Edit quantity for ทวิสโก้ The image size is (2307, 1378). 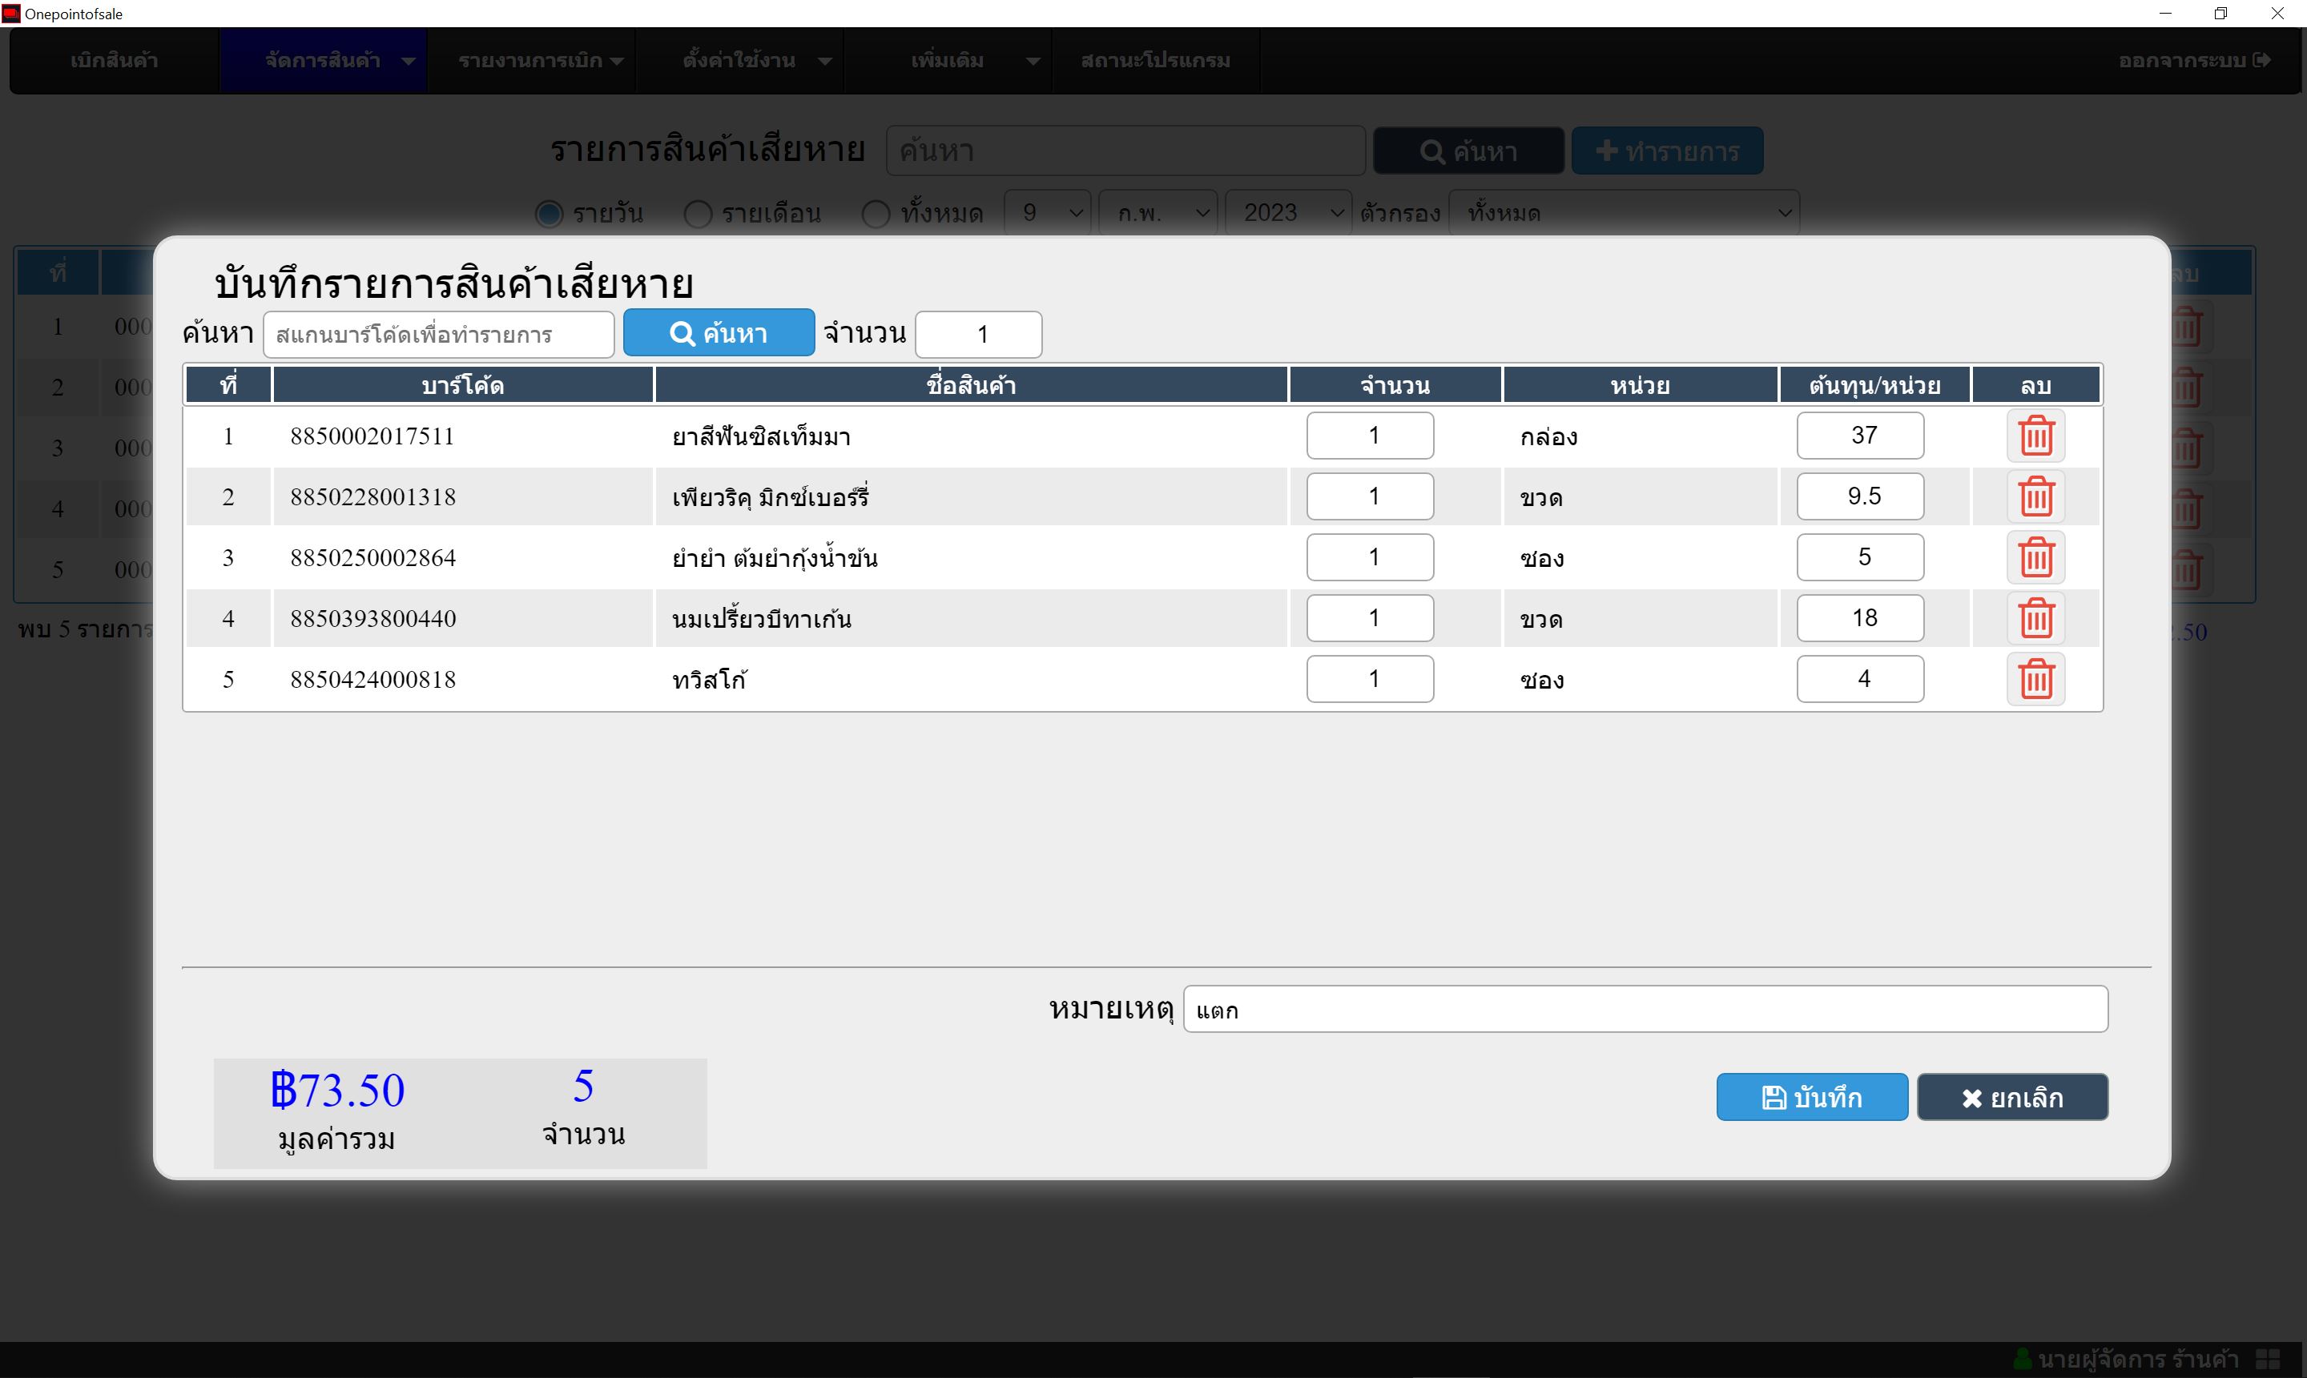(1370, 679)
